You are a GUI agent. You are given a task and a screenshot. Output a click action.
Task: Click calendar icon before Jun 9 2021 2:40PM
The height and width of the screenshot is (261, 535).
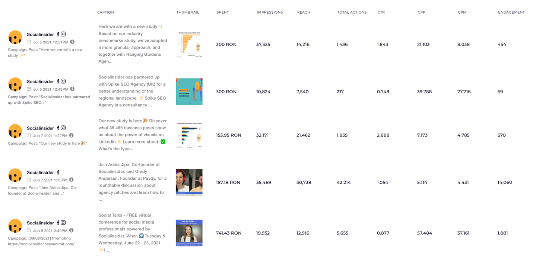(29, 230)
